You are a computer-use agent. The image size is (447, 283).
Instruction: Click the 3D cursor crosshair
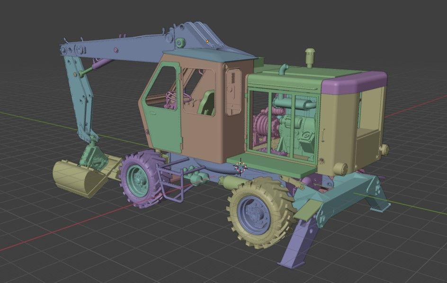click(241, 167)
